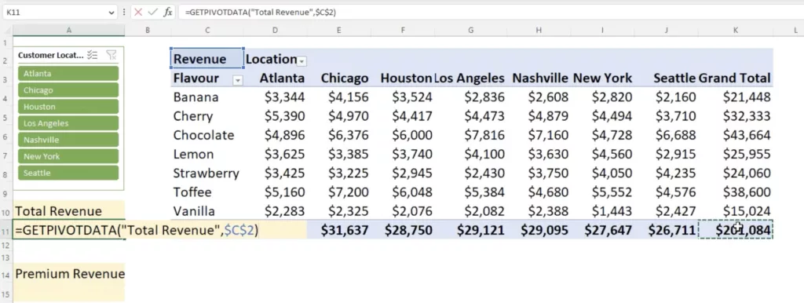The height and width of the screenshot is (303, 804).
Task: Click the Seattle column heading
Action: click(674, 78)
